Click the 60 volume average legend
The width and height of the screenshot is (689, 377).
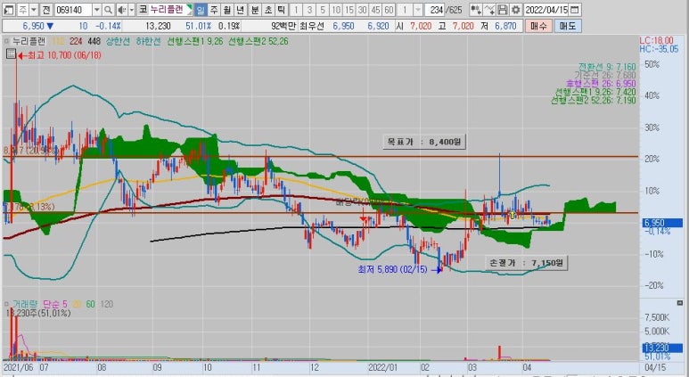[x=90, y=304]
